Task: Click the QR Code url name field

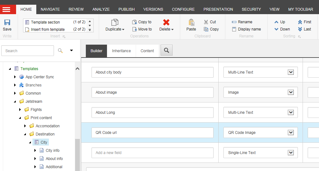Action: click(152, 133)
